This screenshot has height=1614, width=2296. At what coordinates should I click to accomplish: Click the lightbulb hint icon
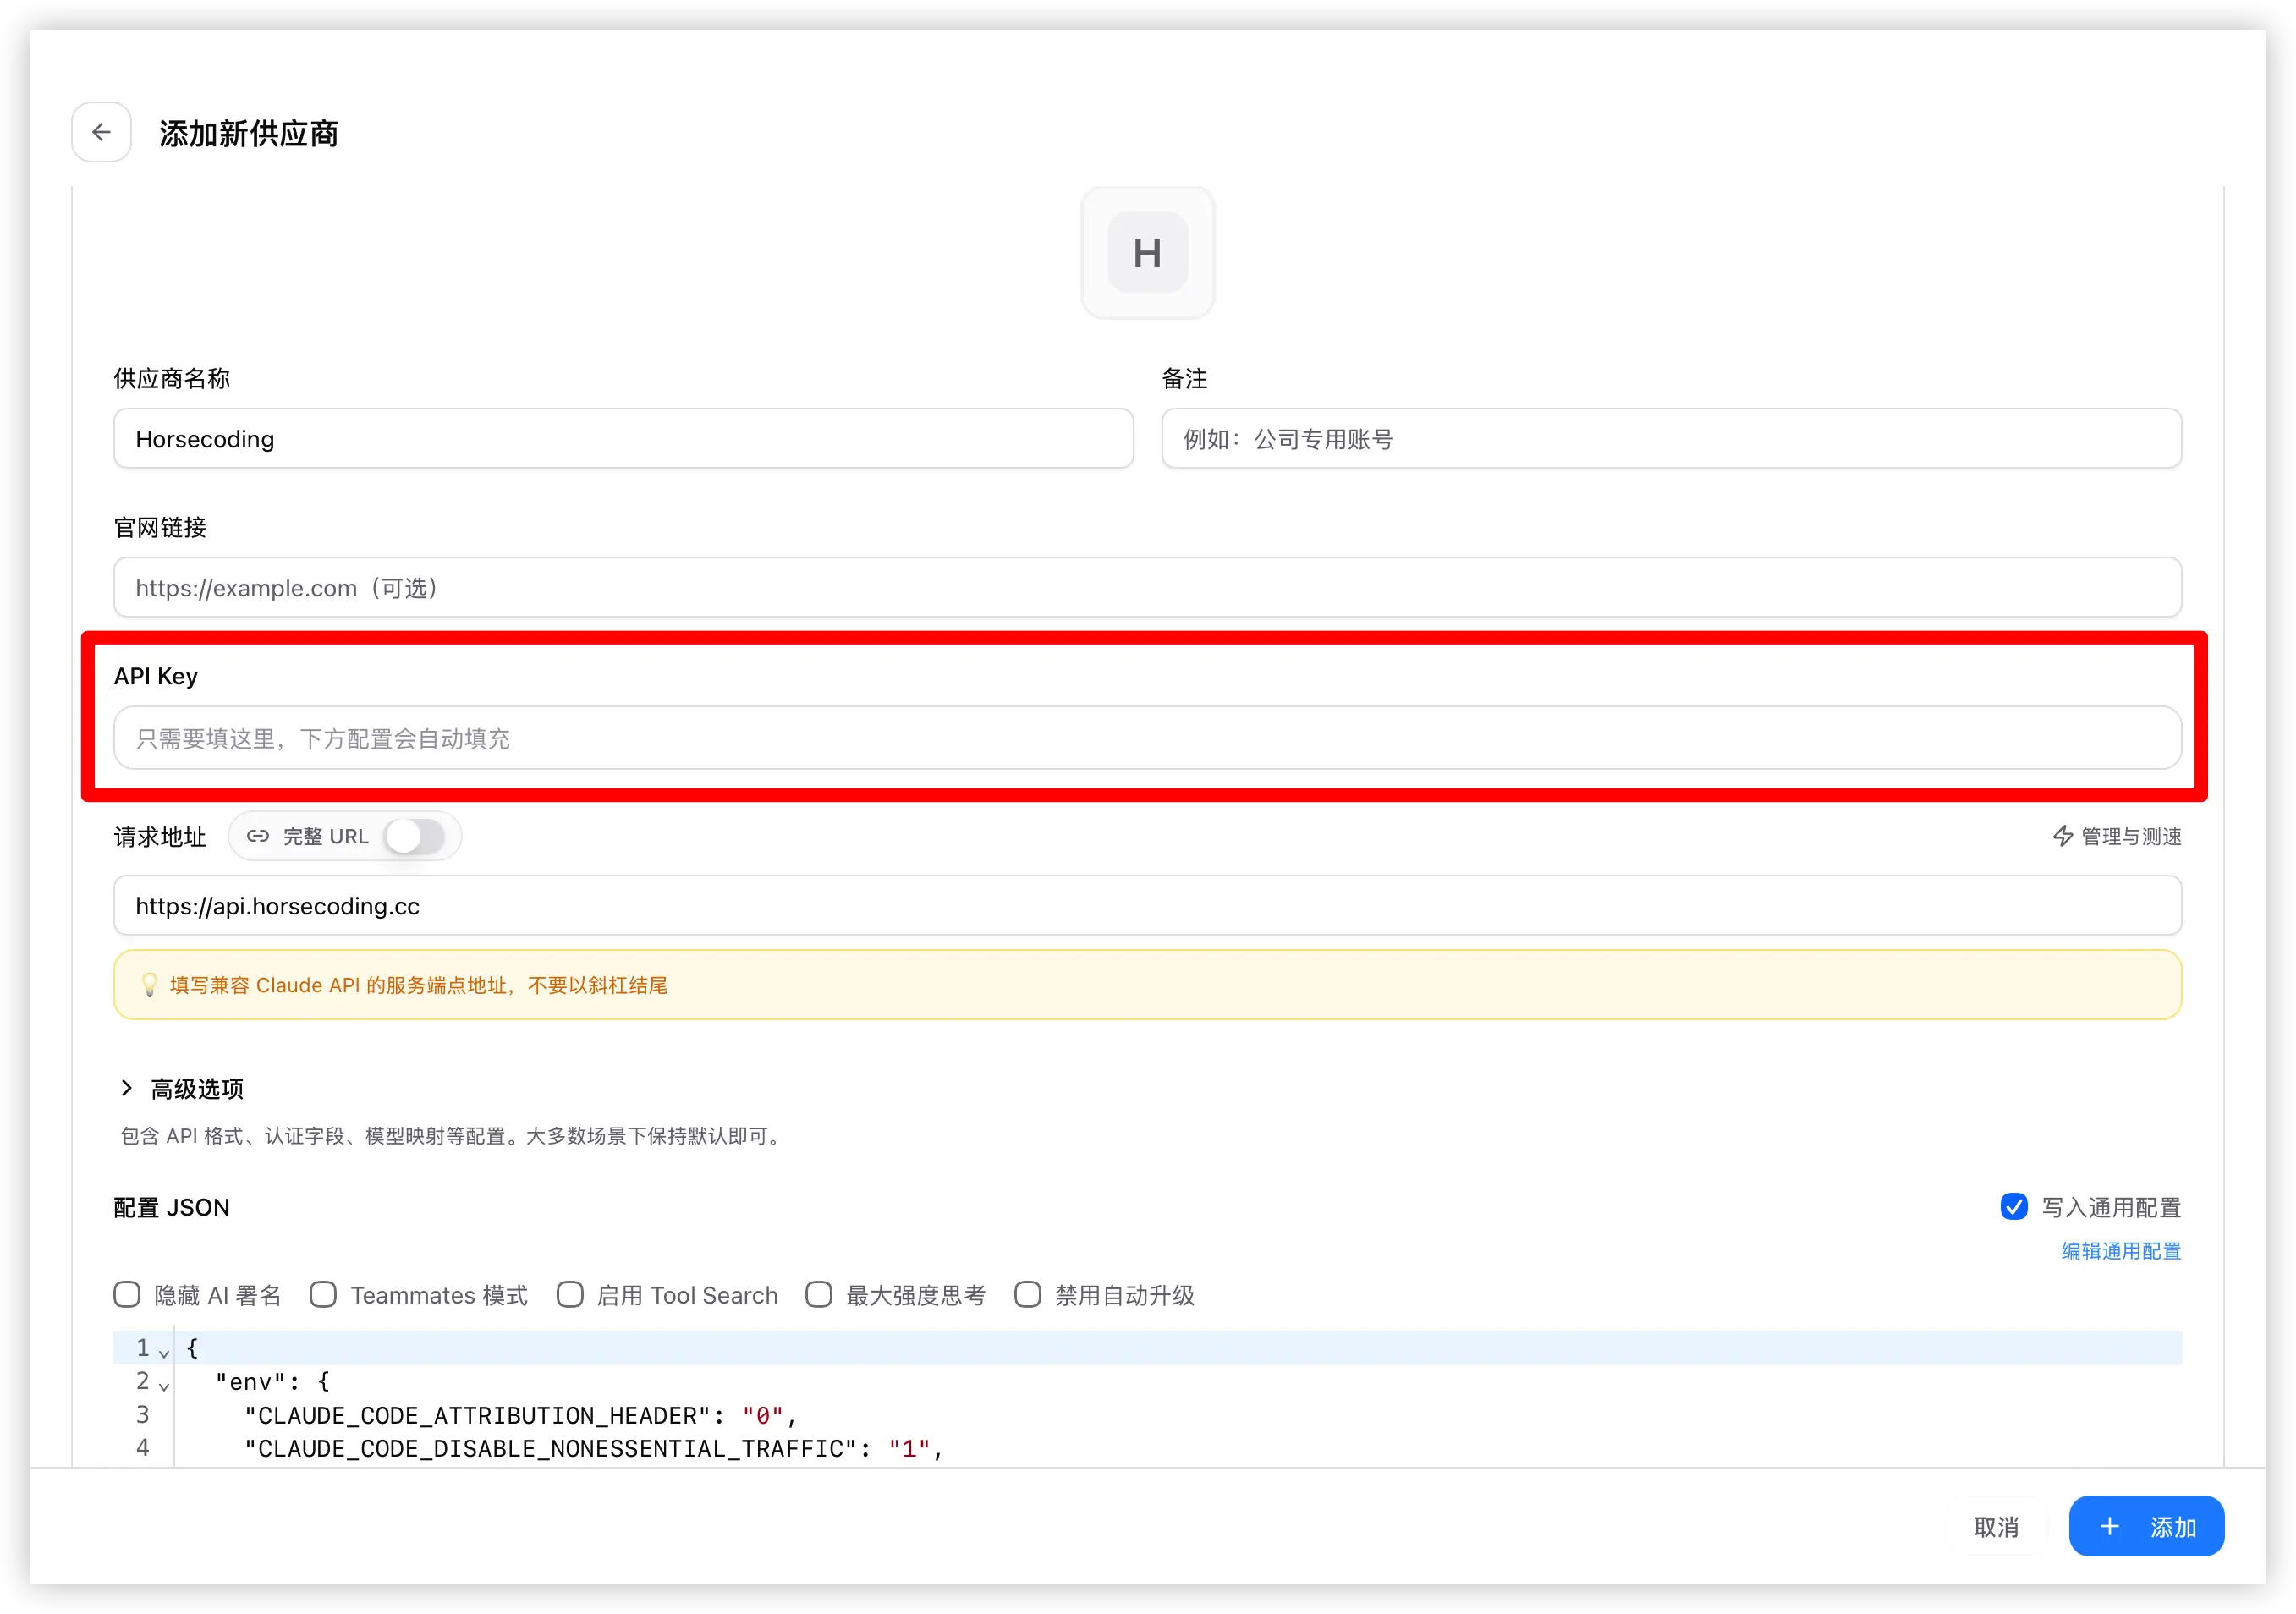click(149, 985)
